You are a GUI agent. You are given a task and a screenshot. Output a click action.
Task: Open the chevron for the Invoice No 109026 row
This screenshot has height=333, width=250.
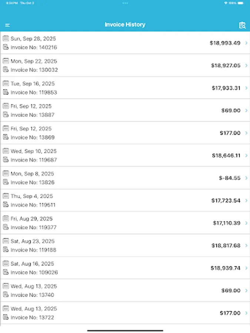tap(246, 268)
